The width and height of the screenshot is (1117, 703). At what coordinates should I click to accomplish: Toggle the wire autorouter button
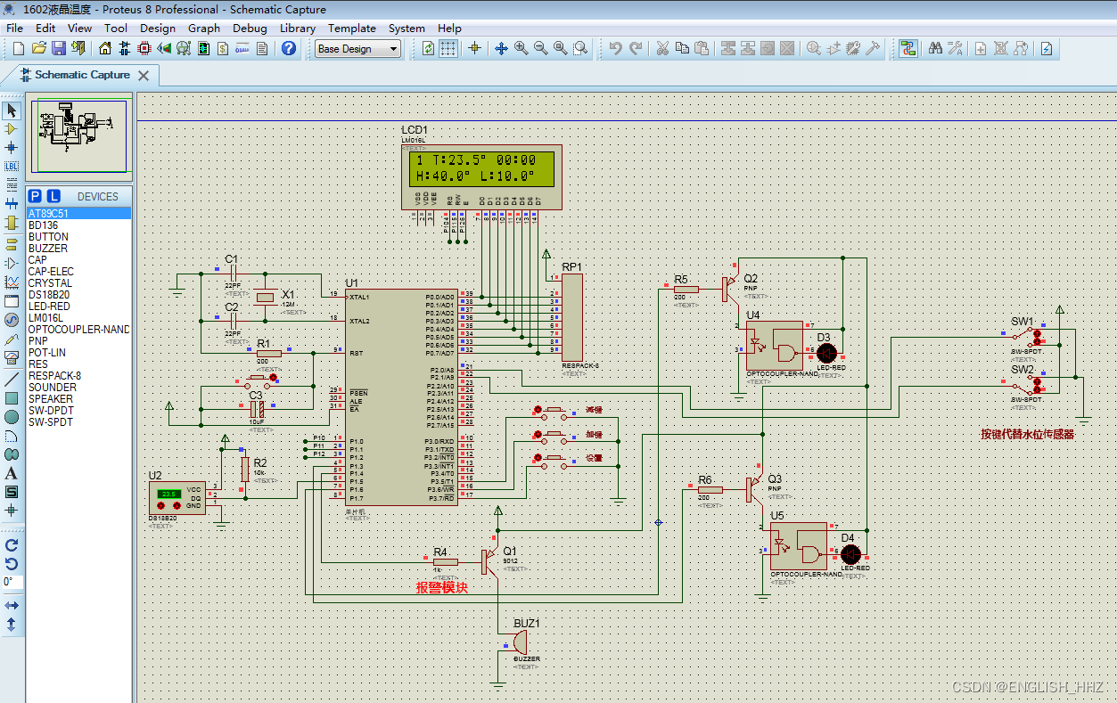908,49
